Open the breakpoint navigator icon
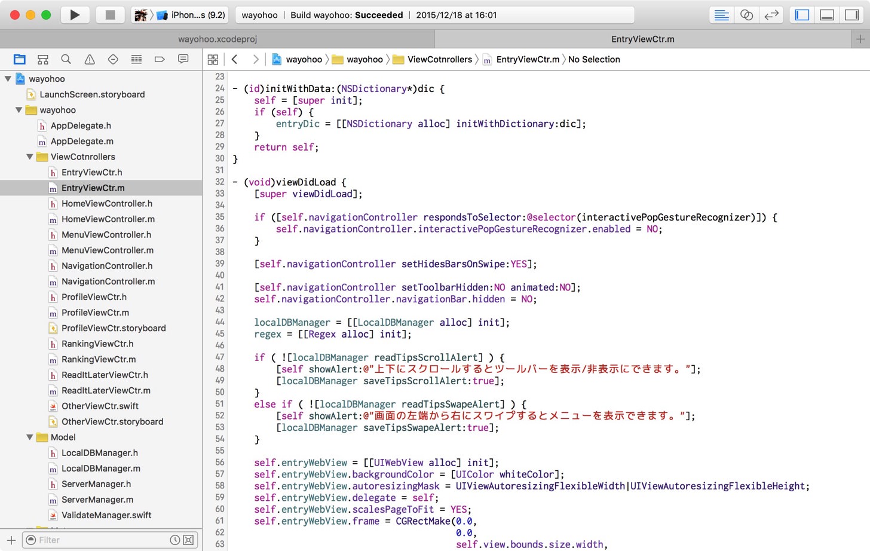 (160, 59)
